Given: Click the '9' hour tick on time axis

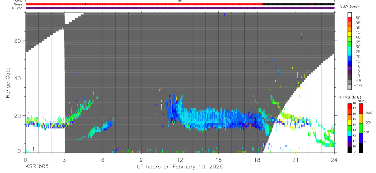Looking at the screenshot, I should pyautogui.click(x=141, y=160).
